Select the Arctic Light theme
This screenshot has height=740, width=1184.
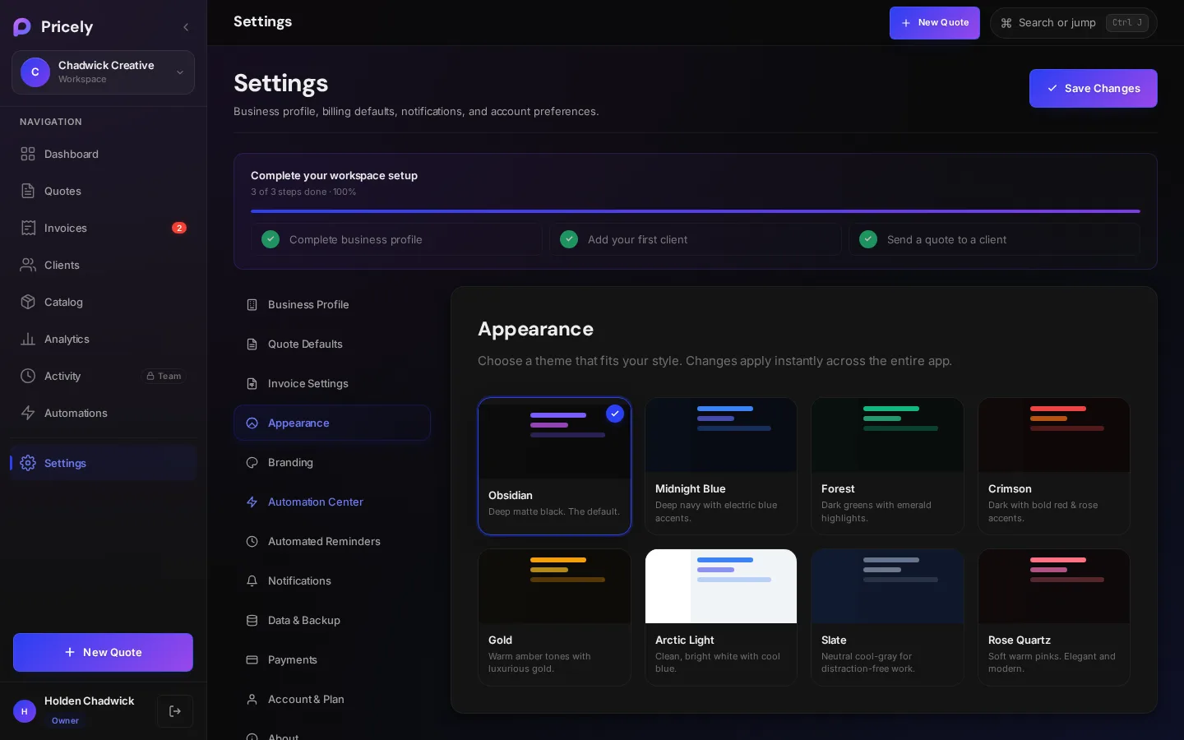721,617
